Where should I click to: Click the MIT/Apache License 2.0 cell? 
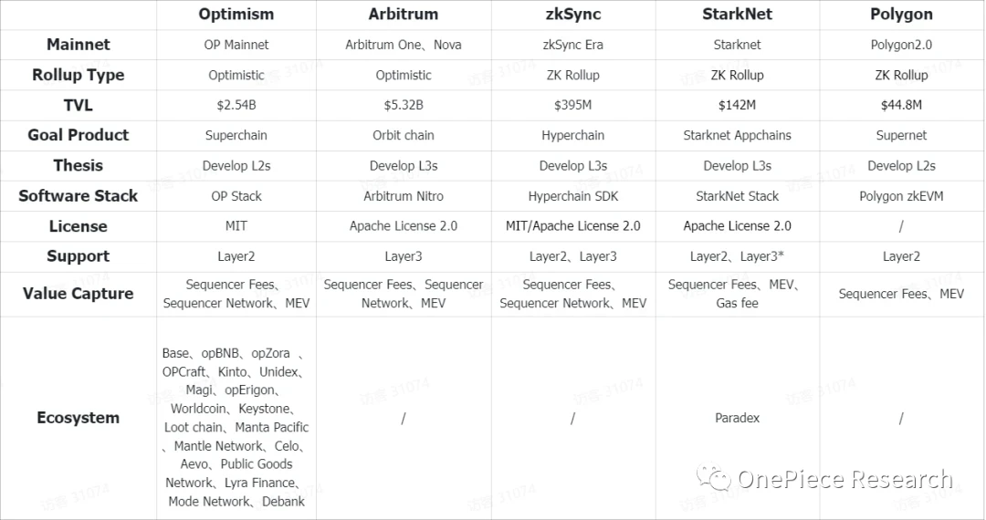tap(573, 225)
